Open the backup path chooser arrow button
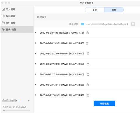Screen dimensions: 140x114 (x=133, y=24)
